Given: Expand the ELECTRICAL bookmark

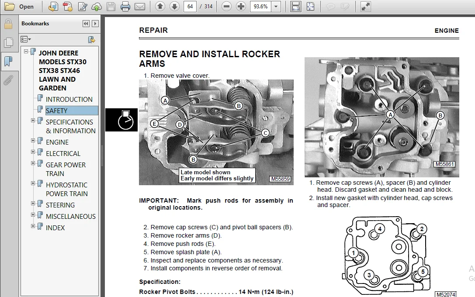Looking at the screenshot, I should [x=33, y=152].
